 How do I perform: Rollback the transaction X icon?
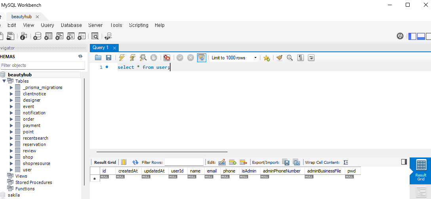click(x=190, y=57)
